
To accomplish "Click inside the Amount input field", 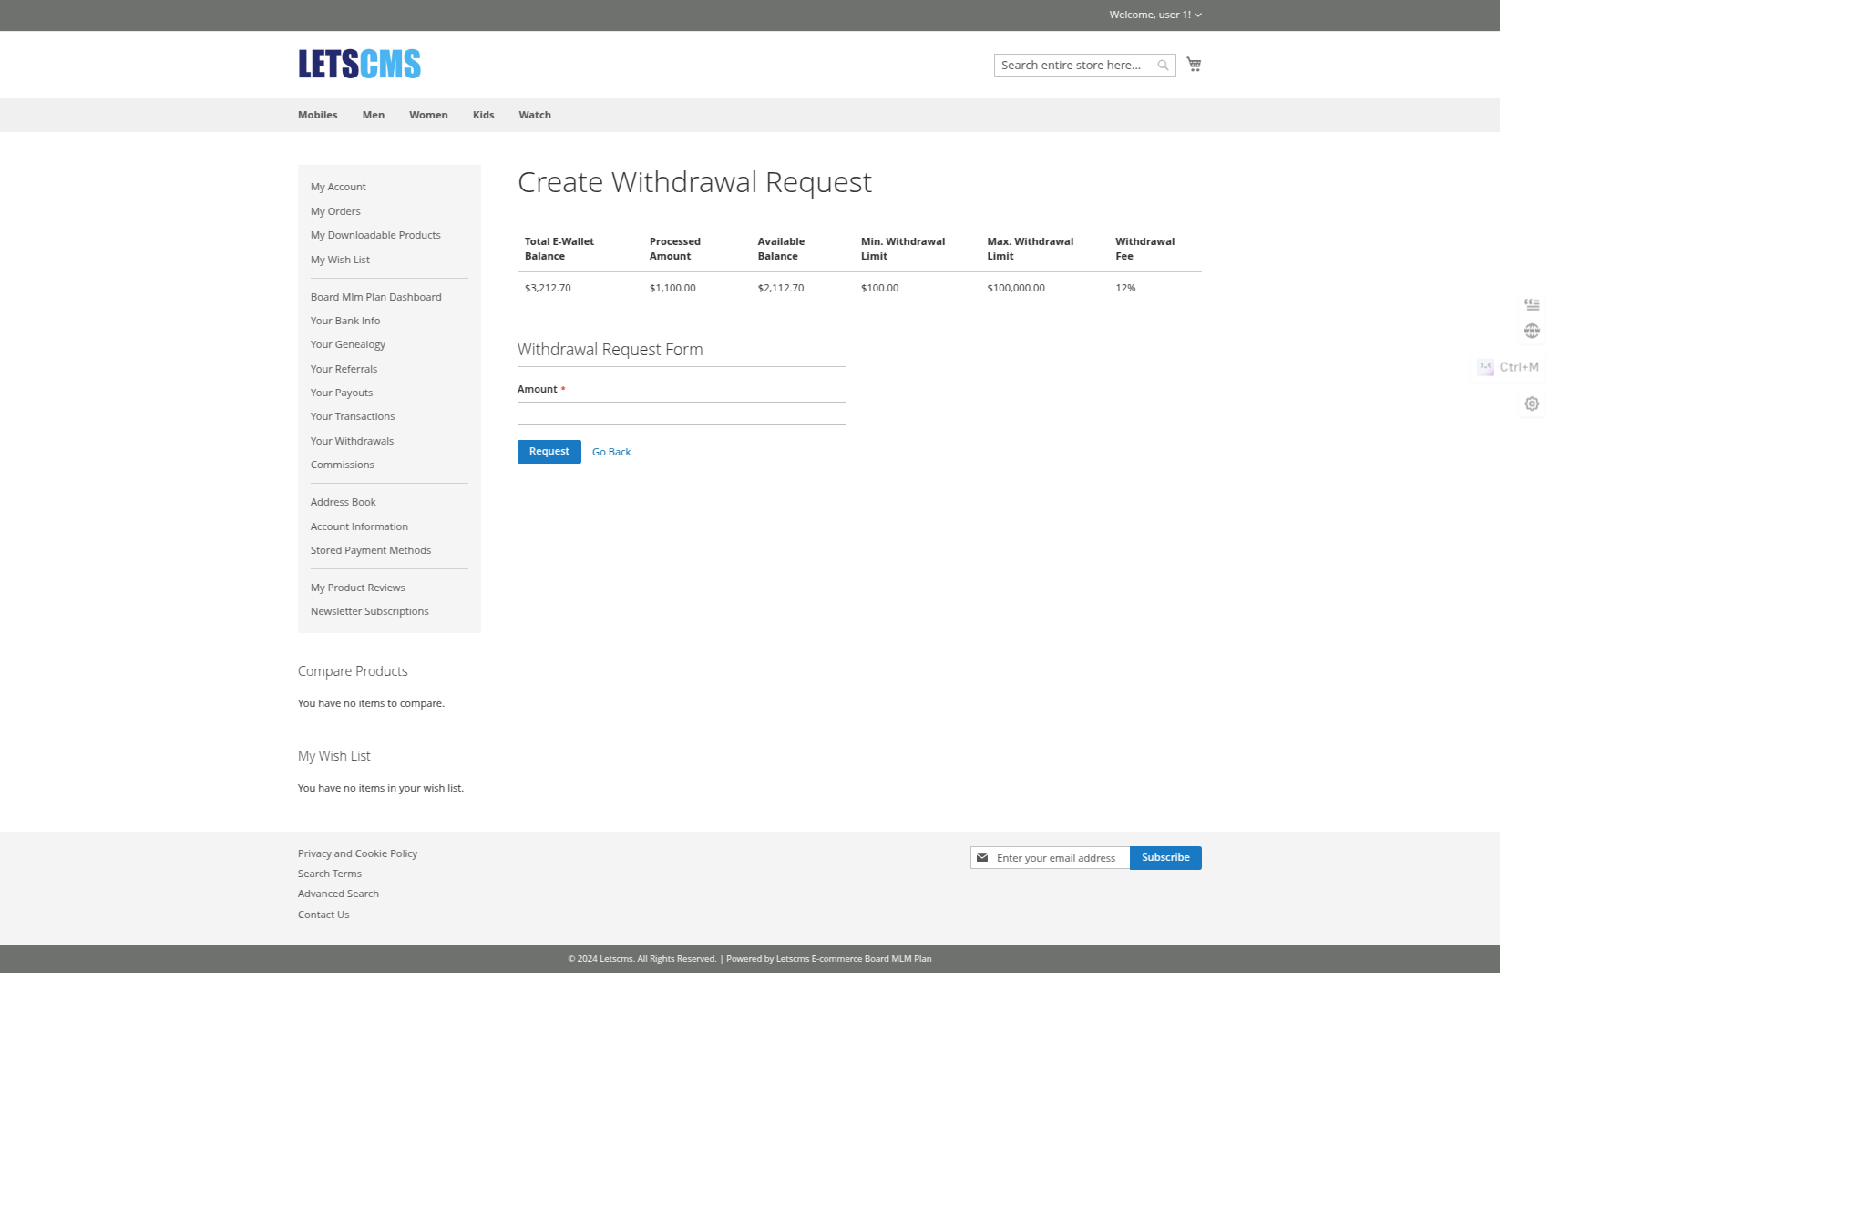I will click(x=681, y=413).
